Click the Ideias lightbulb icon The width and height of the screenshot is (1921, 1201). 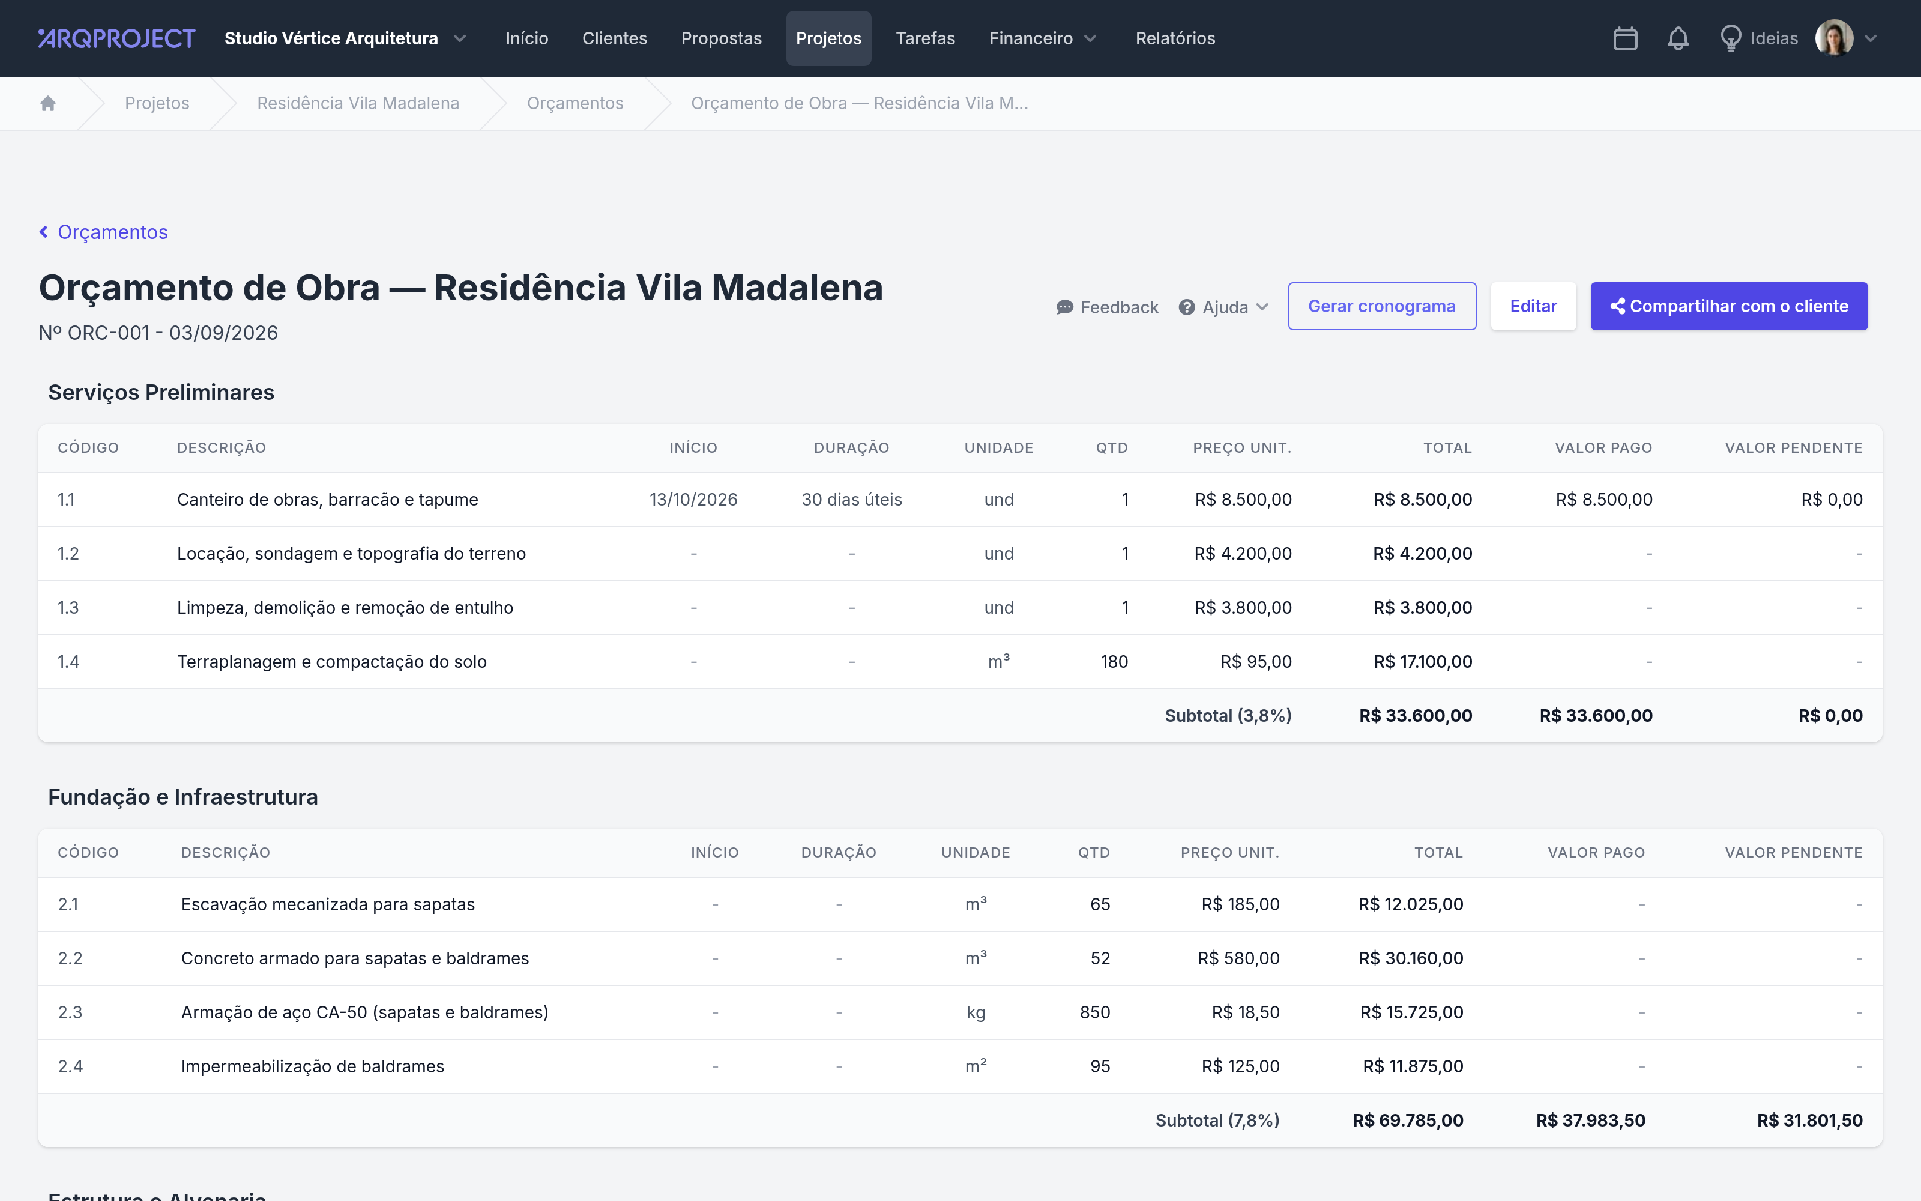point(1731,38)
